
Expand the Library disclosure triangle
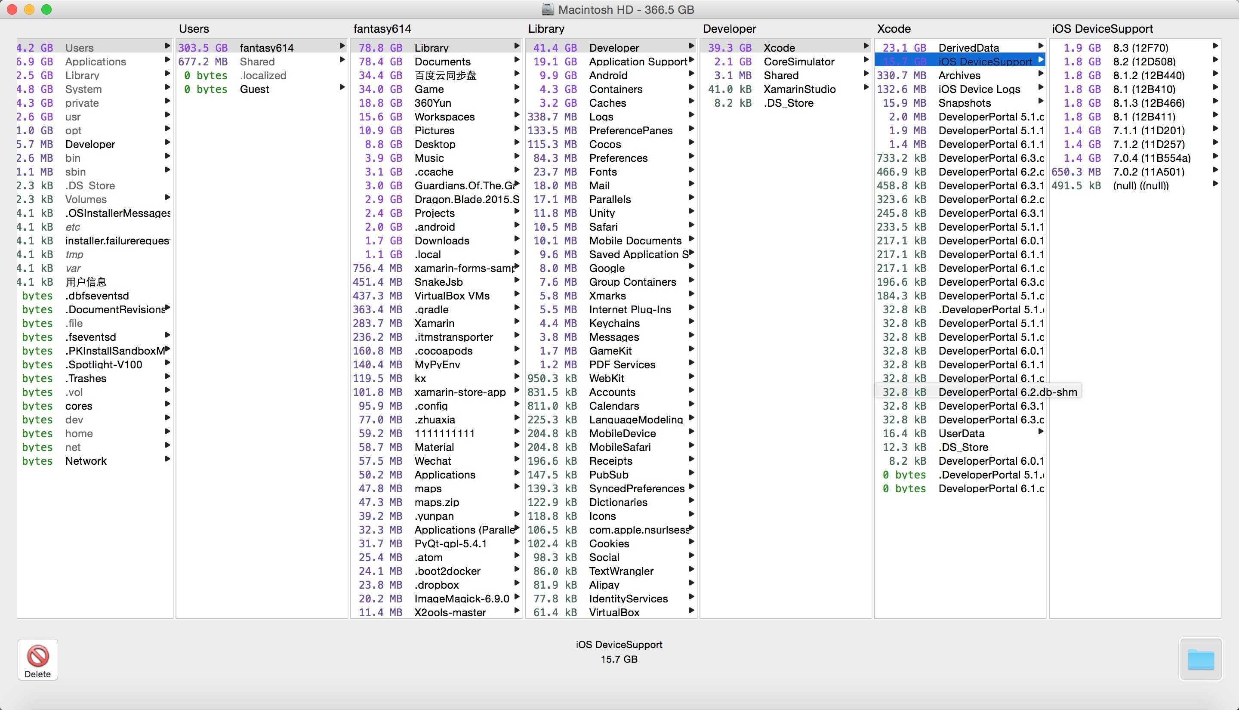tap(517, 48)
